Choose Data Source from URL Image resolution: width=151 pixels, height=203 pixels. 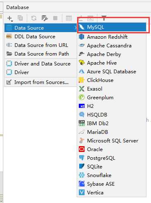pyautogui.click(x=40, y=45)
